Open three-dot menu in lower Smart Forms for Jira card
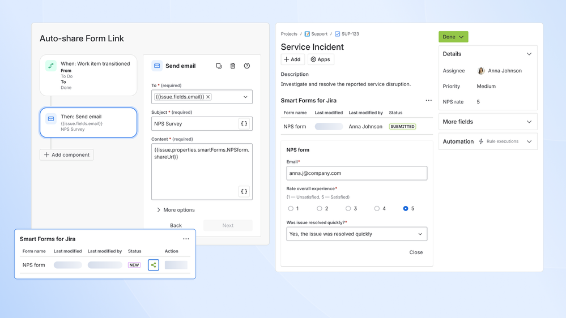 click(186, 239)
